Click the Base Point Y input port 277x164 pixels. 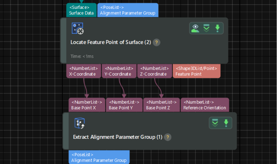pos(124,105)
